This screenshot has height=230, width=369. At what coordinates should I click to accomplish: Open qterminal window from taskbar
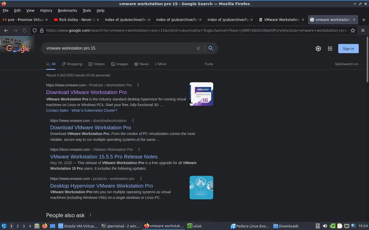point(121,226)
